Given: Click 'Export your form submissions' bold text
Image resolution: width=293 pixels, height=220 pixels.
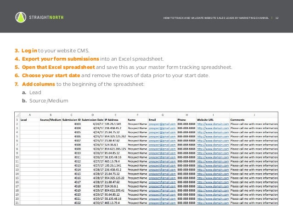Looking at the screenshot, I should (x=60, y=59).
